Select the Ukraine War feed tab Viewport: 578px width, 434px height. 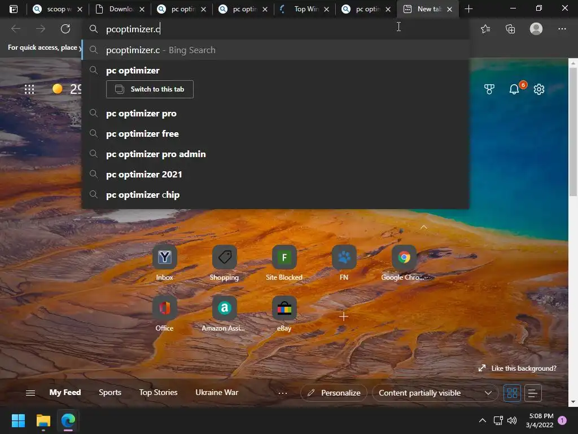tap(217, 392)
